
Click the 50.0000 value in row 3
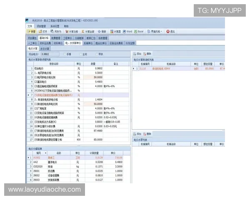(93, 77)
